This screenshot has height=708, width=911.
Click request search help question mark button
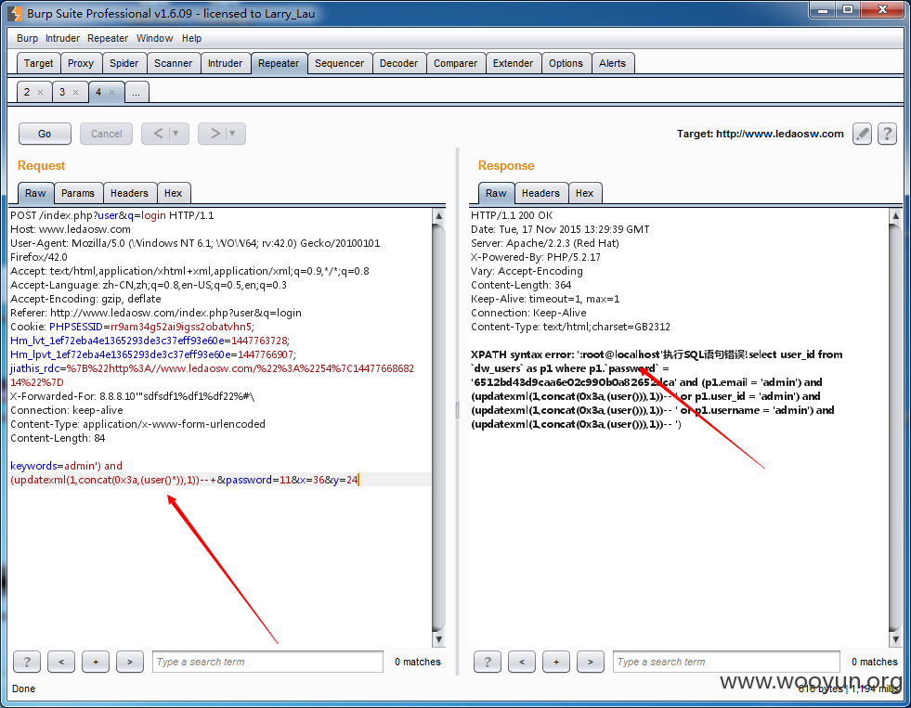tap(27, 662)
